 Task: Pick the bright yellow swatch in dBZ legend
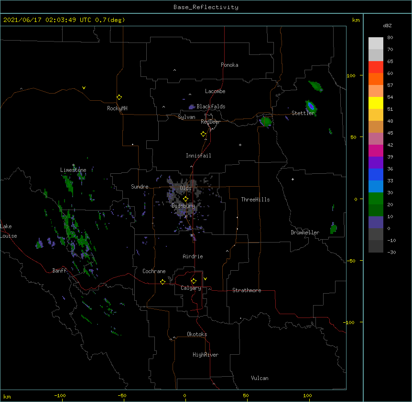(376, 103)
